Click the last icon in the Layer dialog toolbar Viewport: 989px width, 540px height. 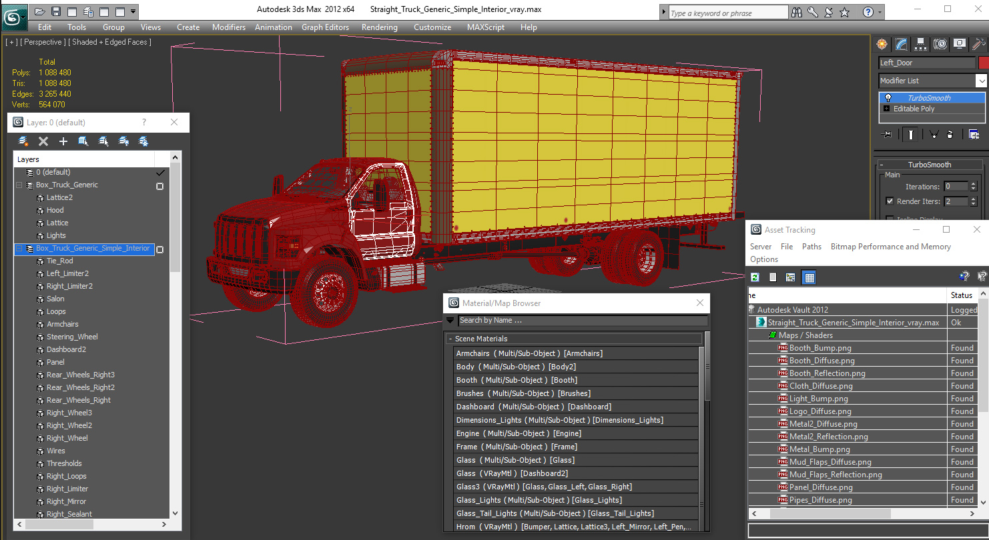pyautogui.click(x=143, y=141)
